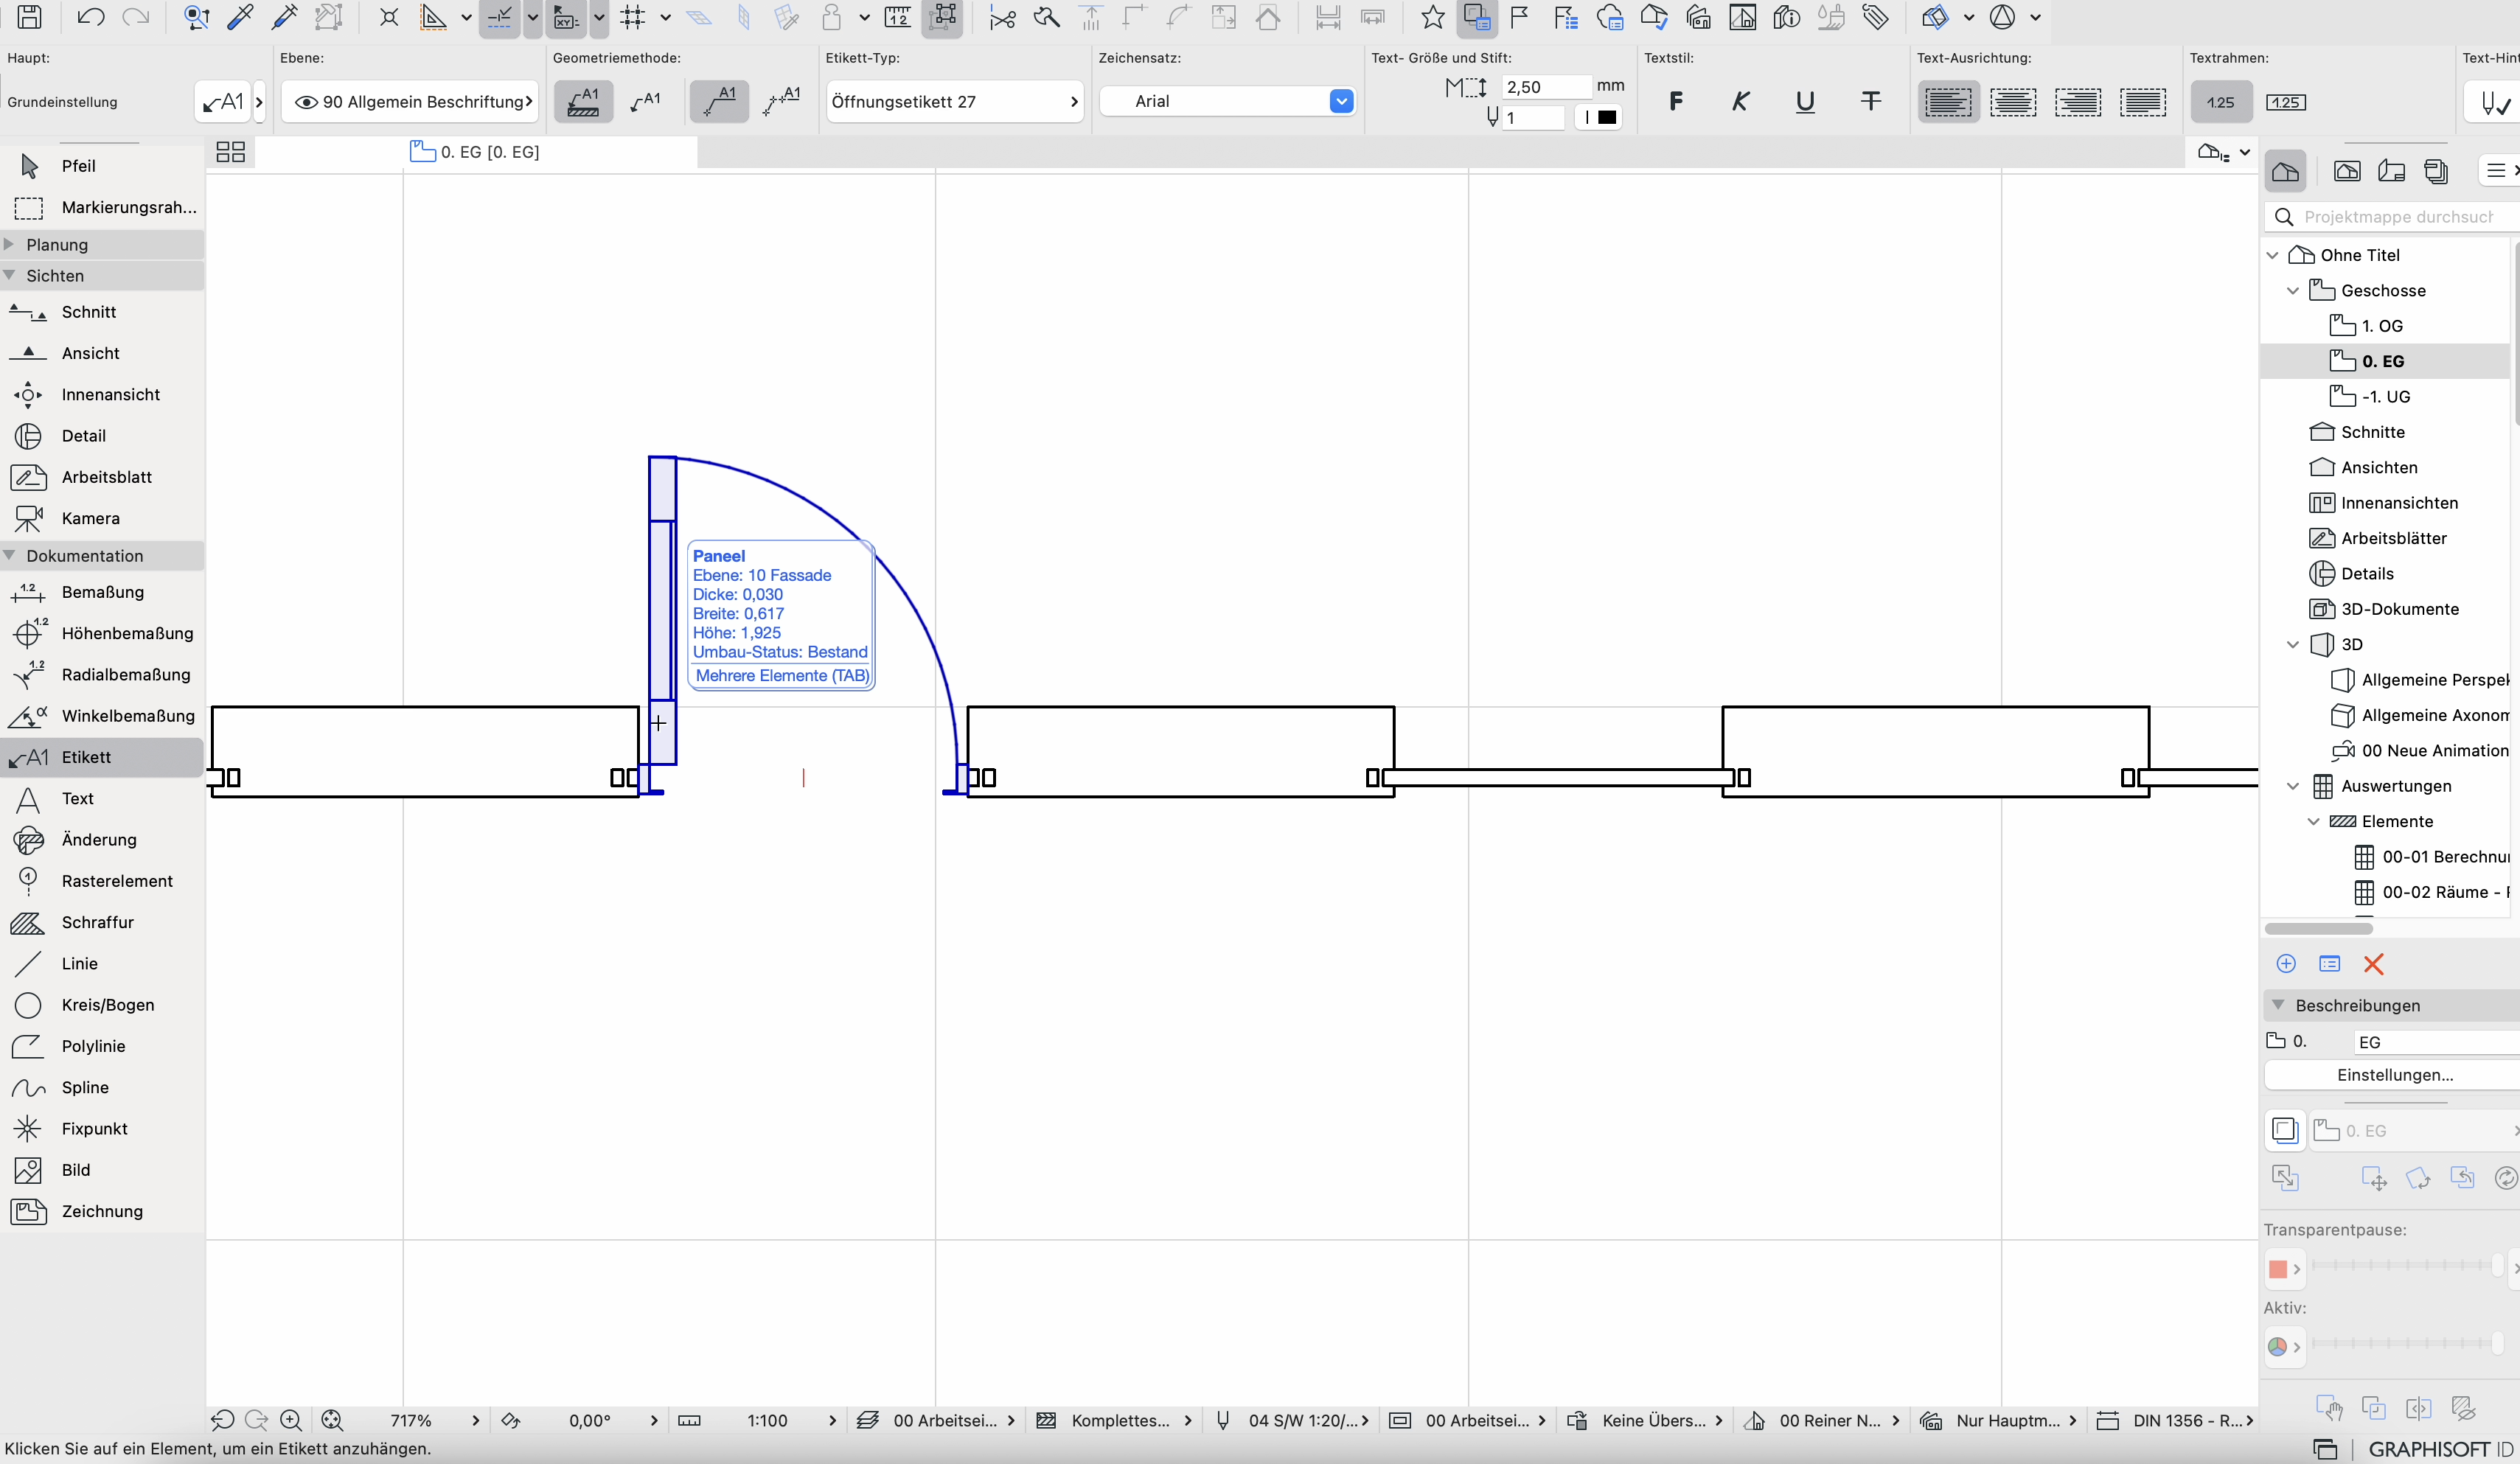Viewport: 2520px width, 1464px height.
Task: Open the 1. OG story
Action: (2382, 326)
